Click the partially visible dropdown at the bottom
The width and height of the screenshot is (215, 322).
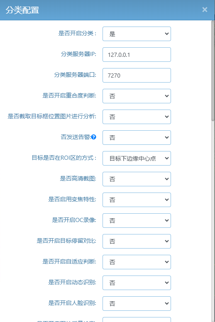coord(137,320)
